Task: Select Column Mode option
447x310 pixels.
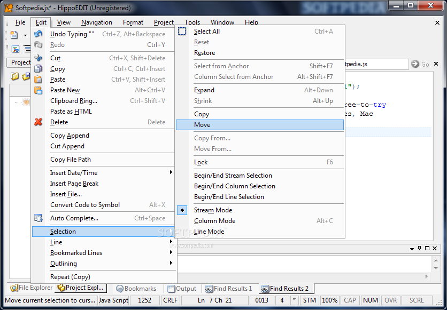Action: pyautogui.click(x=260, y=221)
